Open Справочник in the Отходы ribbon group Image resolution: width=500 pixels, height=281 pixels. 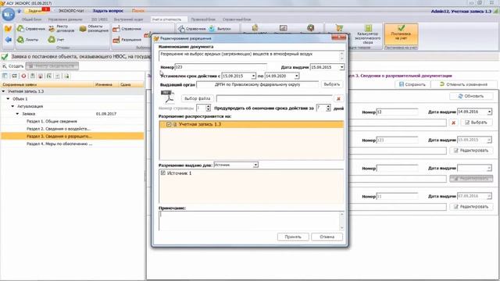click(x=31, y=29)
